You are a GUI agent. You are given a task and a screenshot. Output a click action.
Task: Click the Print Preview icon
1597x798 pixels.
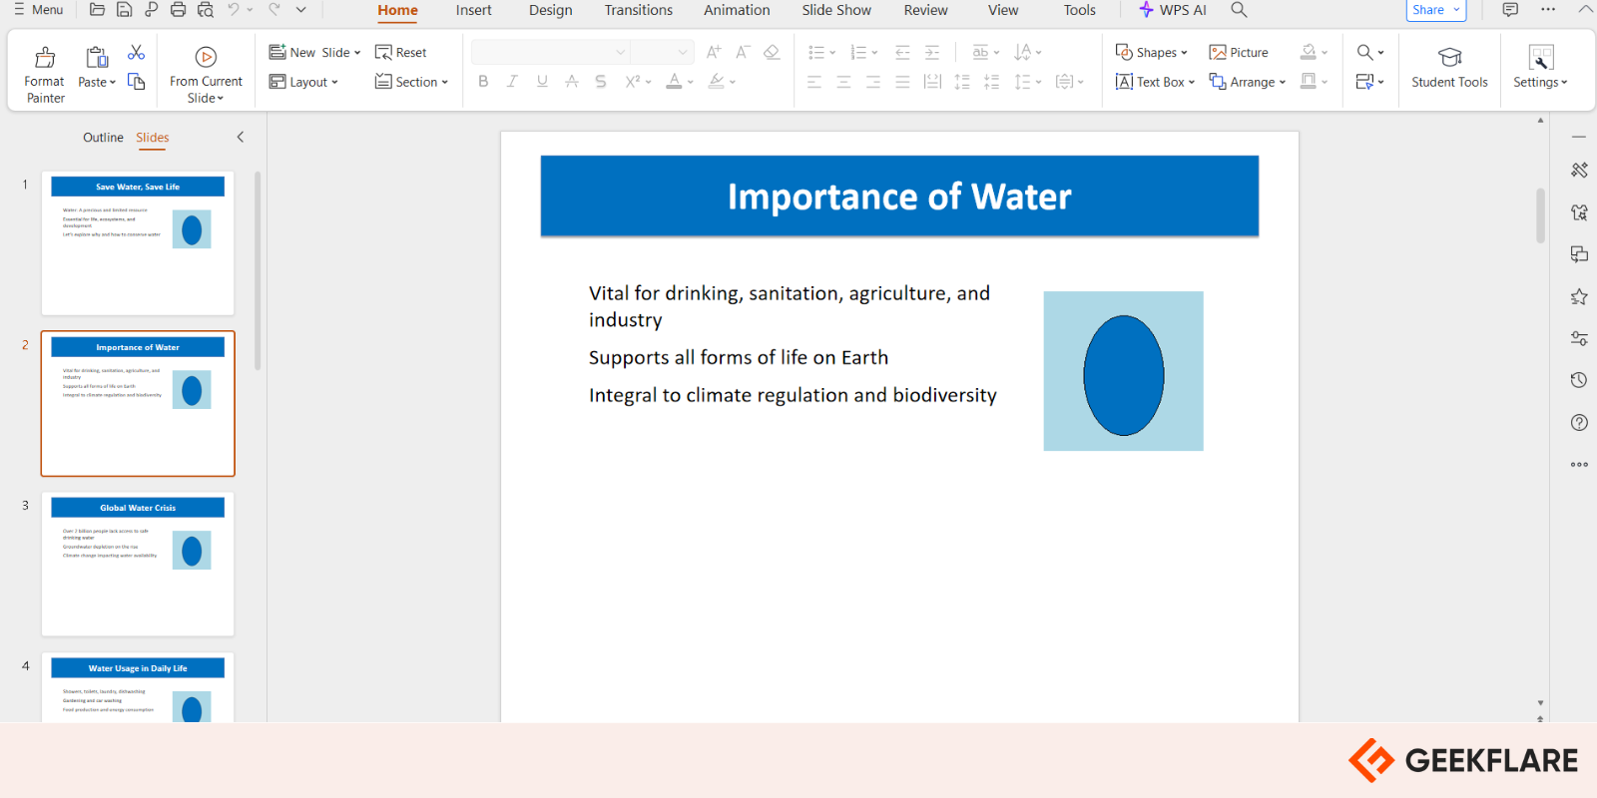[x=205, y=10]
